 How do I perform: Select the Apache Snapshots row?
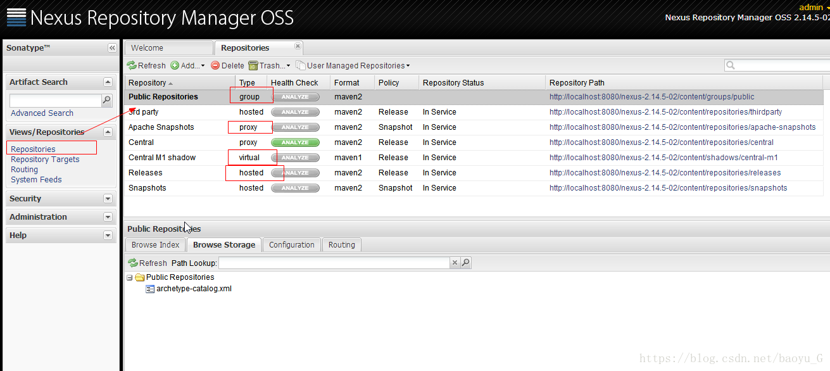[x=474, y=127]
